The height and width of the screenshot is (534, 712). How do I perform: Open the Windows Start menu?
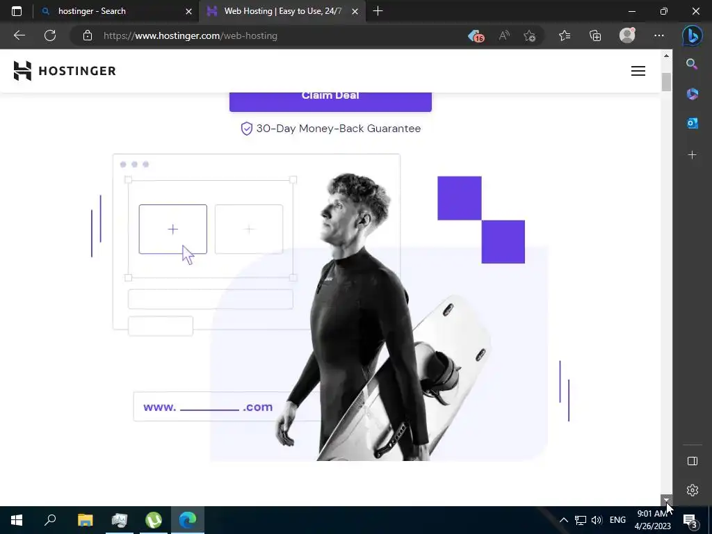coord(17,520)
